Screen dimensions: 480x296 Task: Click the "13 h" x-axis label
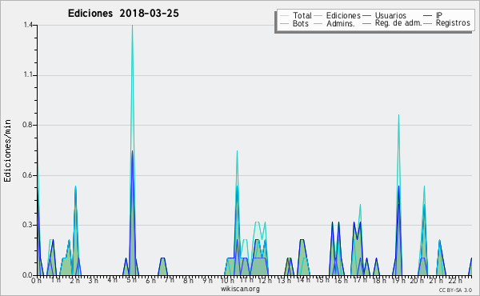(x=284, y=280)
